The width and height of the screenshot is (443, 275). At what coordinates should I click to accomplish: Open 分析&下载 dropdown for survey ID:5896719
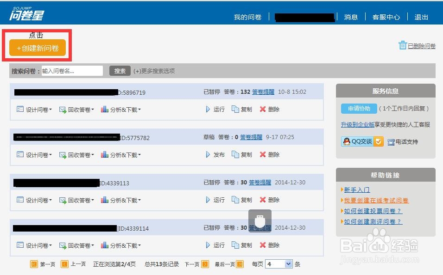[121, 110]
